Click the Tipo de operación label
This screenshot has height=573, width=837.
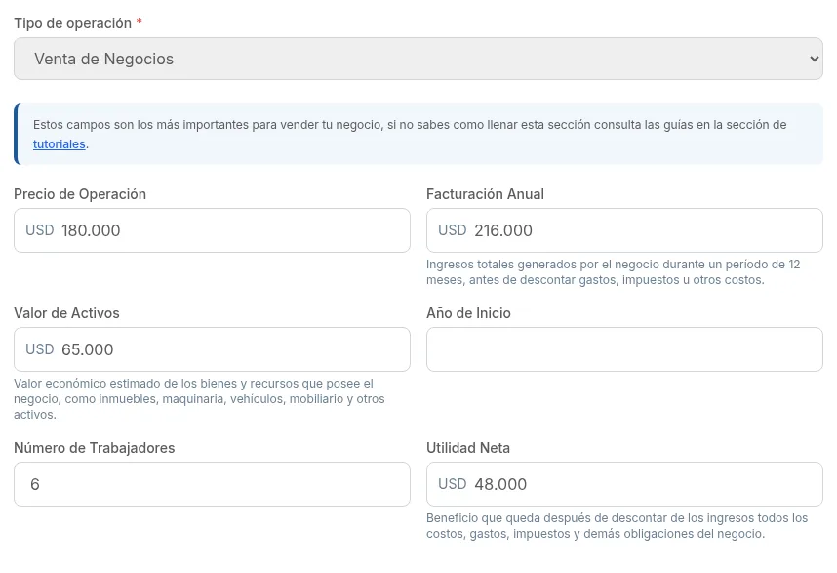coord(72,23)
